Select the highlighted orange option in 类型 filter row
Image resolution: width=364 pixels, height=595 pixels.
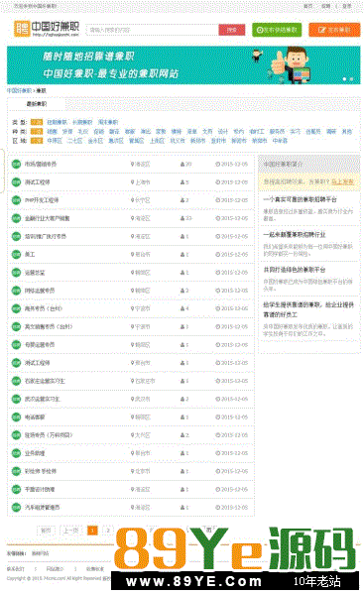37,122
